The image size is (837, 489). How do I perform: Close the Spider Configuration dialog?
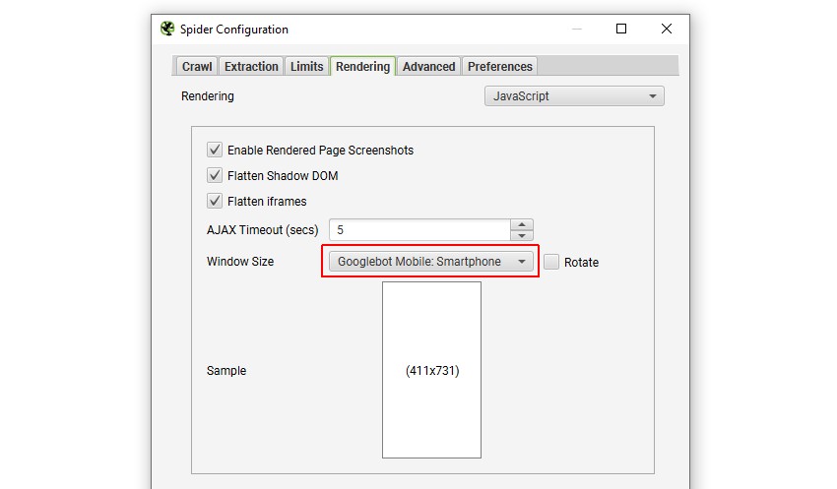[x=667, y=30]
